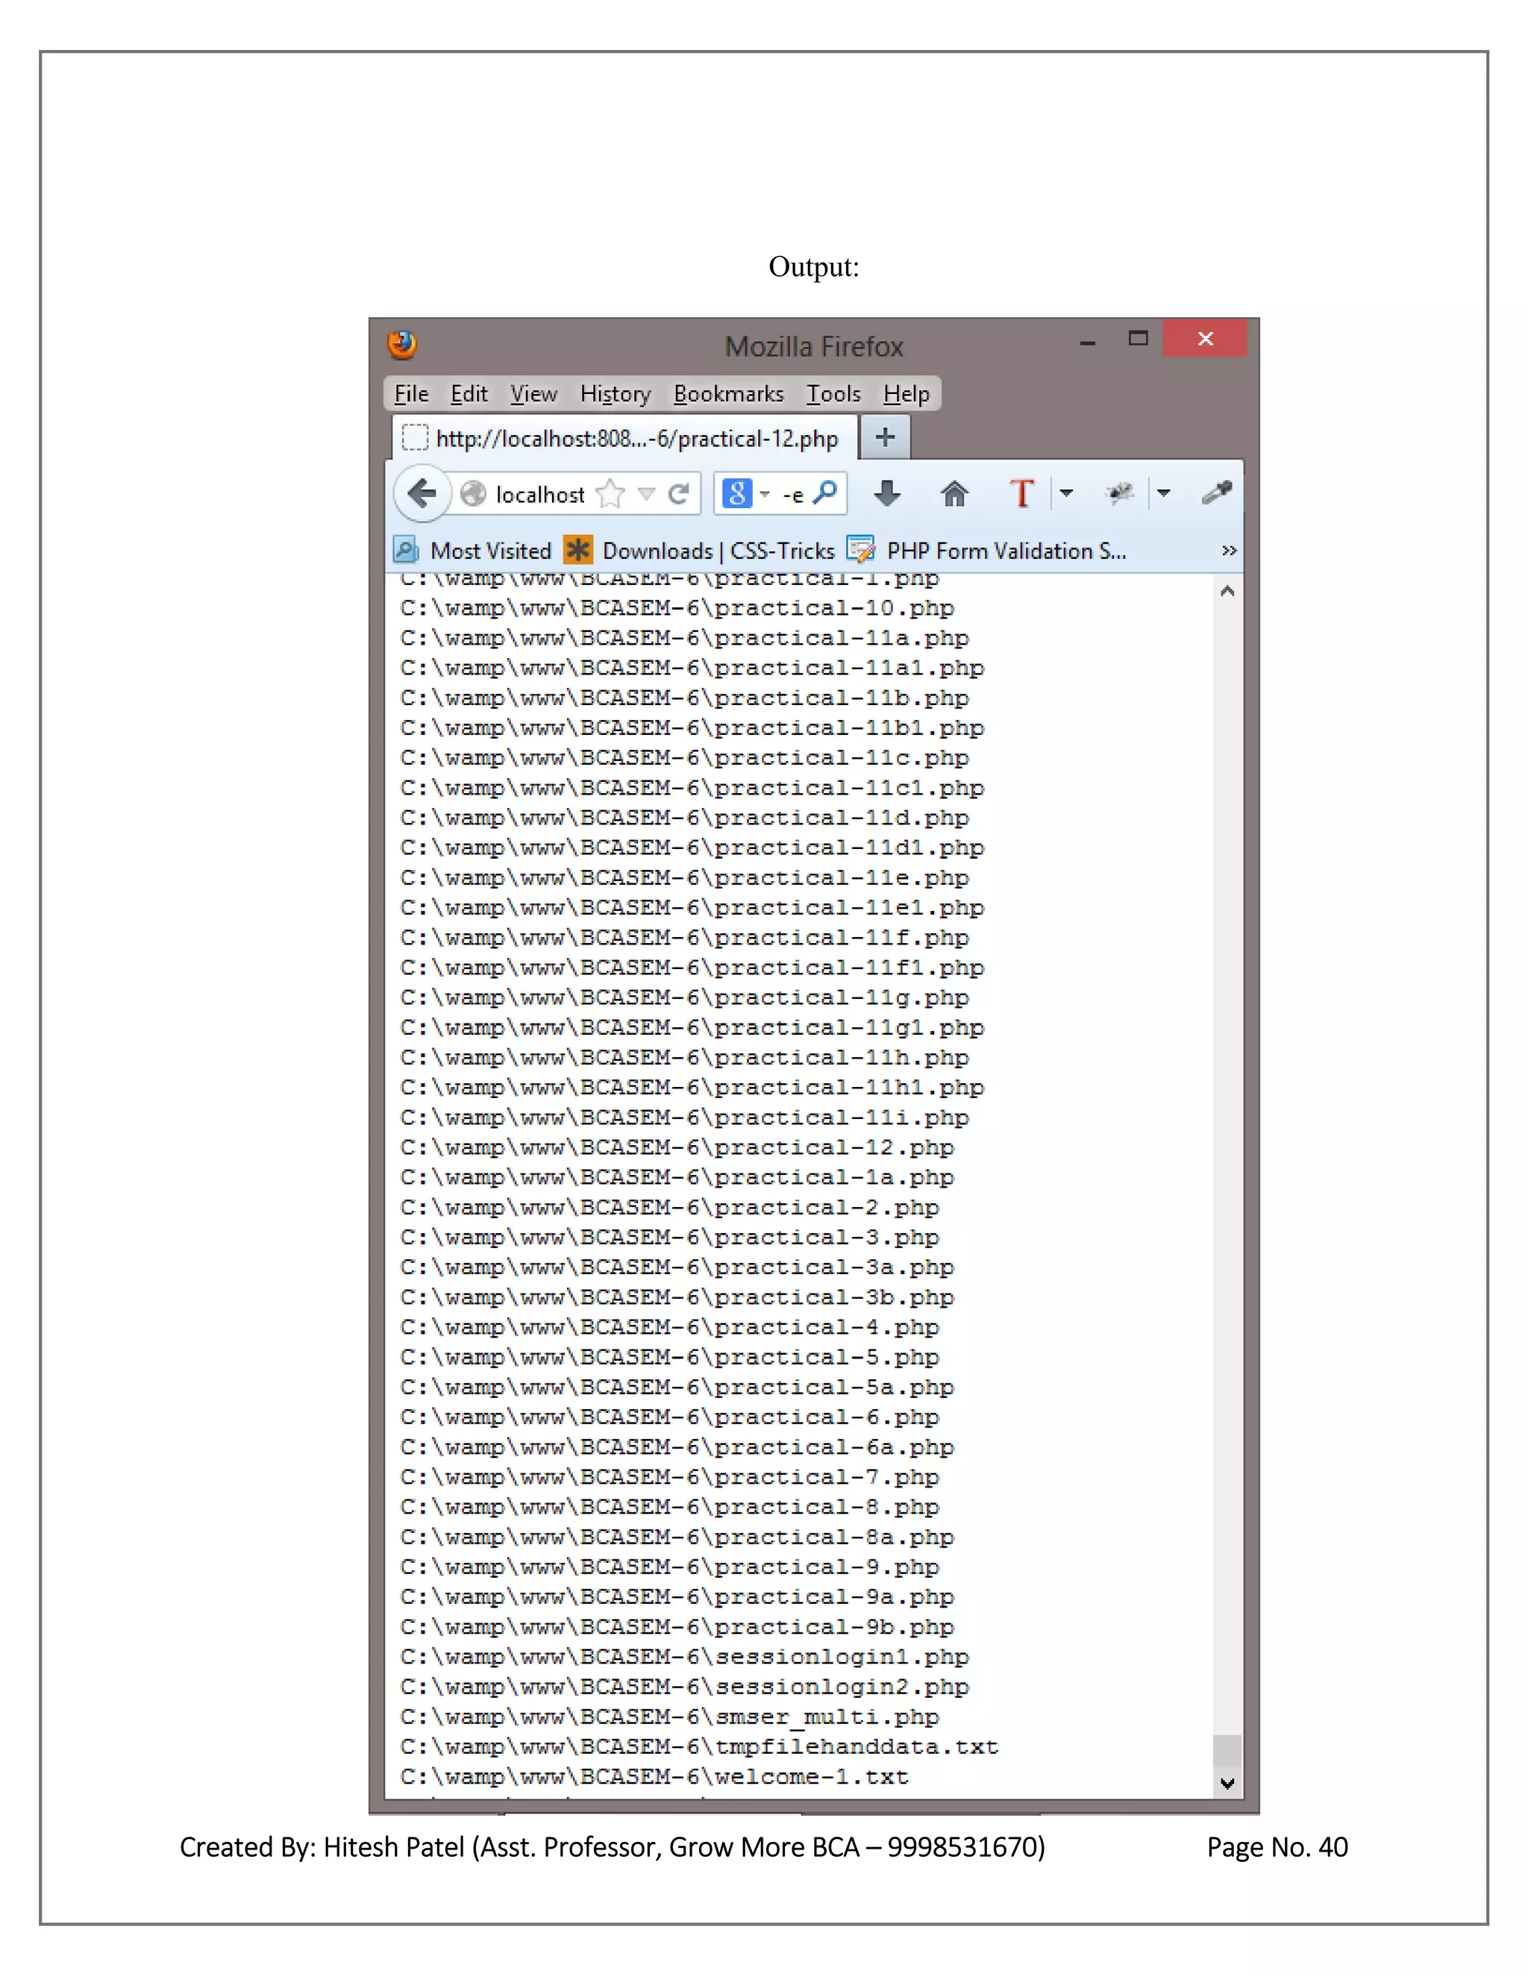This screenshot has width=1528, height=1977.
Task: Open new tab with plus button
Action: (884, 438)
